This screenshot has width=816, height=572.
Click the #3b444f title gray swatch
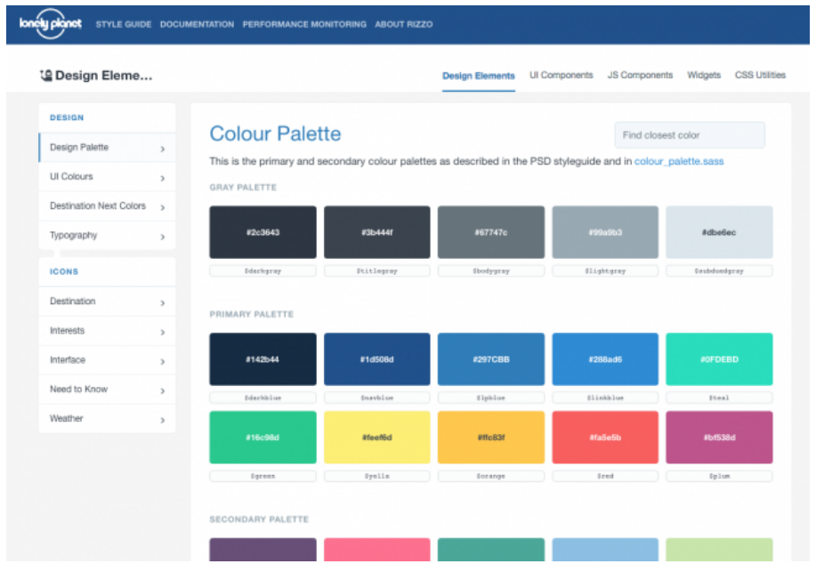pos(376,232)
